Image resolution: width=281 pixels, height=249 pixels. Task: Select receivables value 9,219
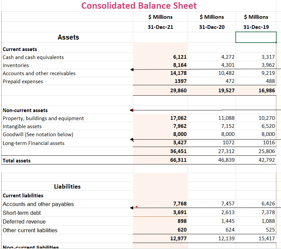coord(268,73)
